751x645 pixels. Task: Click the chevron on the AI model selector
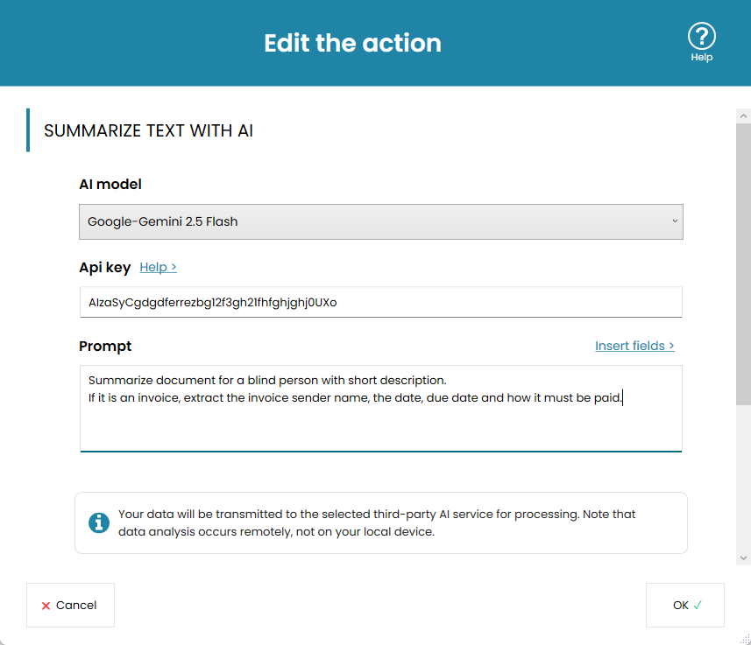[x=674, y=221]
